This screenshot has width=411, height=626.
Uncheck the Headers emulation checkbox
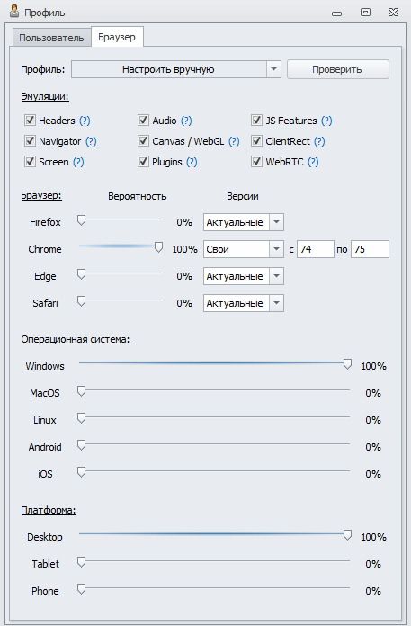tap(30, 121)
